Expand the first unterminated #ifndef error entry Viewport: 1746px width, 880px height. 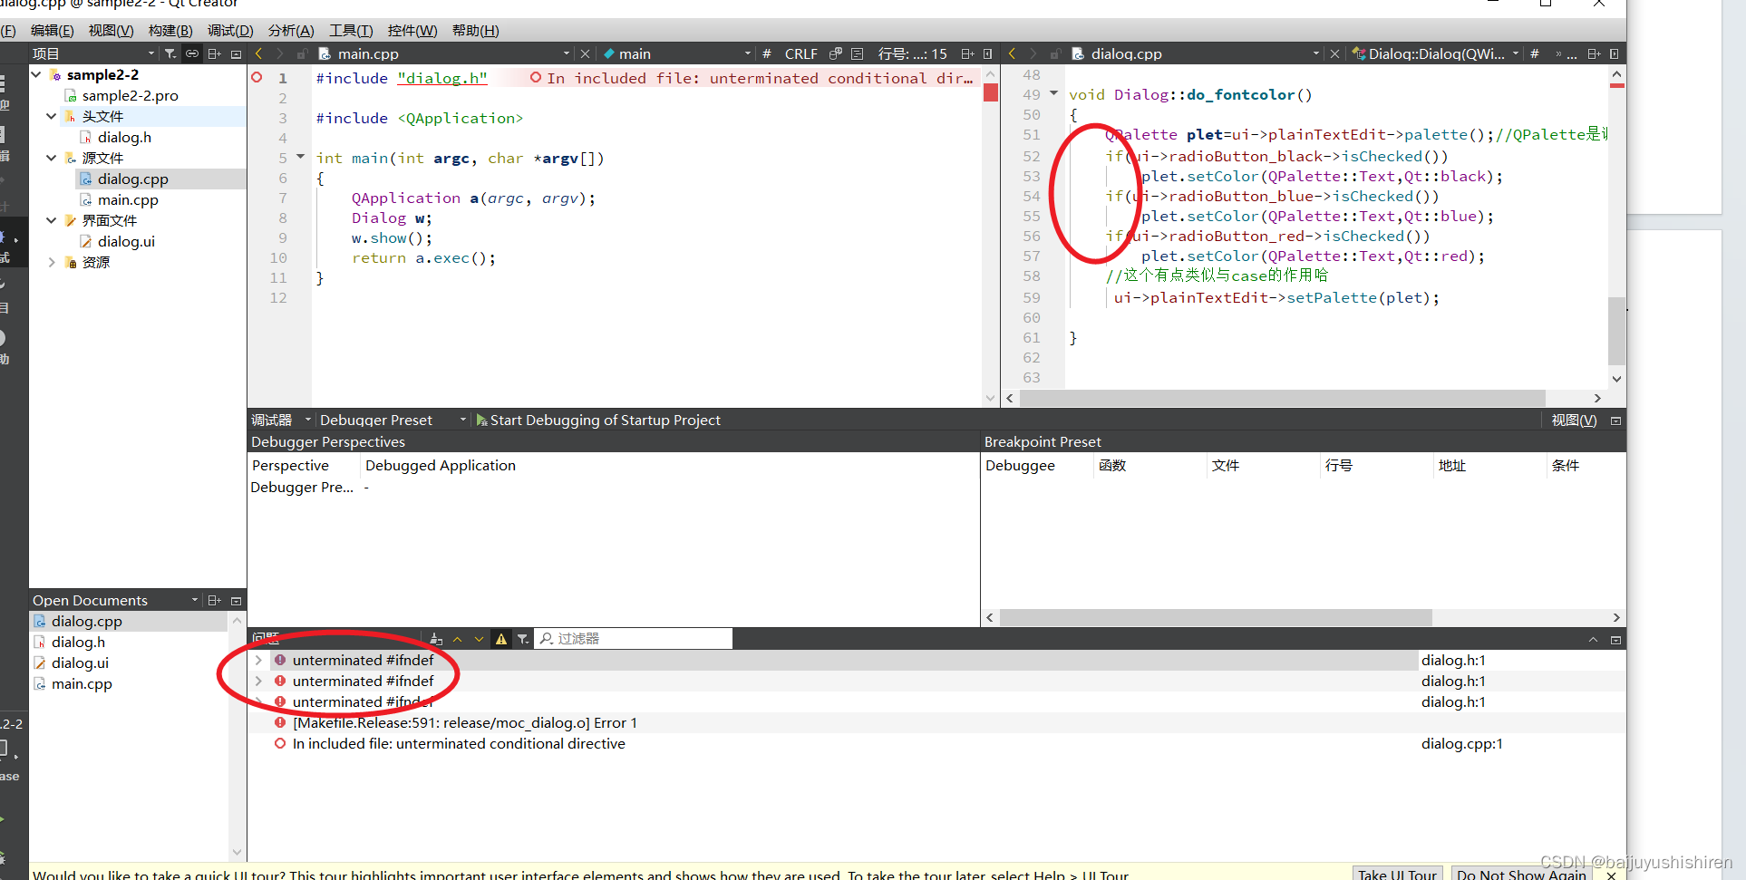[259, 660]
